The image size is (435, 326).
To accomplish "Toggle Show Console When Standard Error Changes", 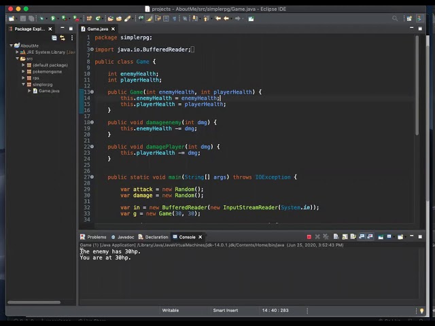I will pyautogui.click(x=370, y=236).
